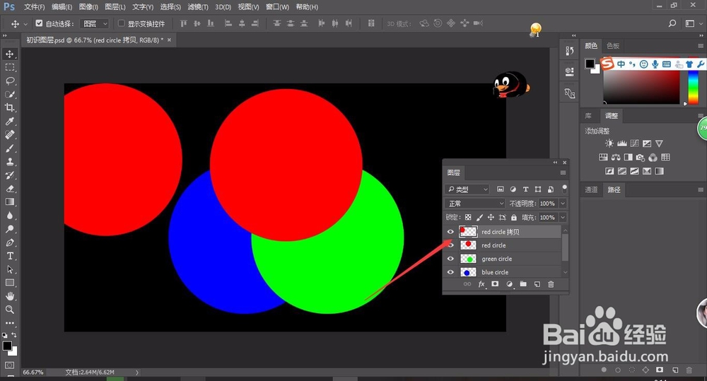Create a new layer in Layers panel

(537, 284)
